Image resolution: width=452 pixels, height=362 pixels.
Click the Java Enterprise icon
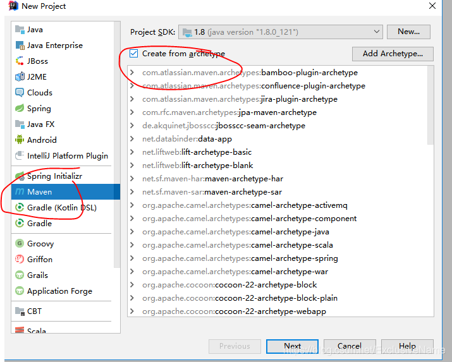coord(20,45)
